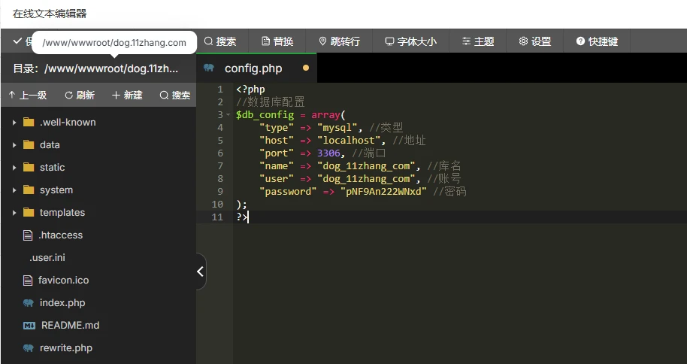687x364 pixels.
Task: Click the replace document icon in toolbar
Action: point(265,41)
